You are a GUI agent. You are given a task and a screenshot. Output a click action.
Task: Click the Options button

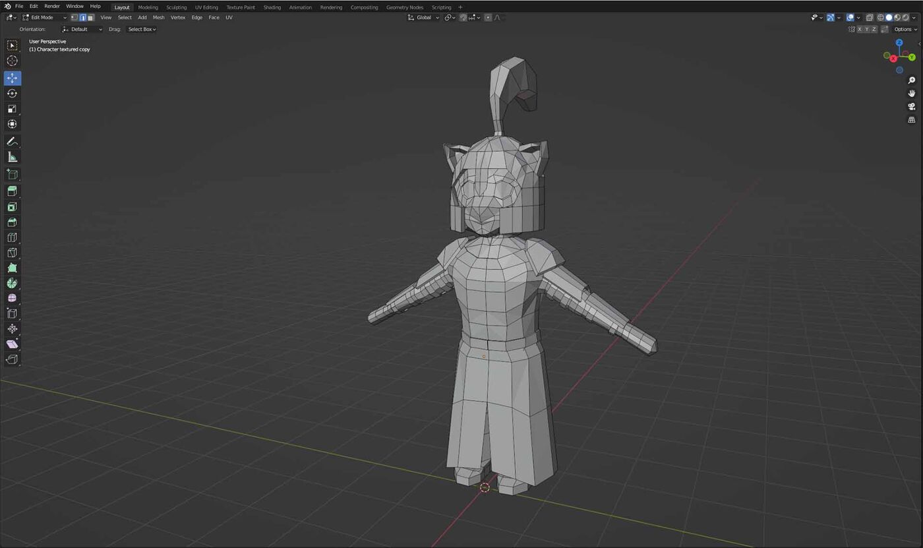(905, 30)
